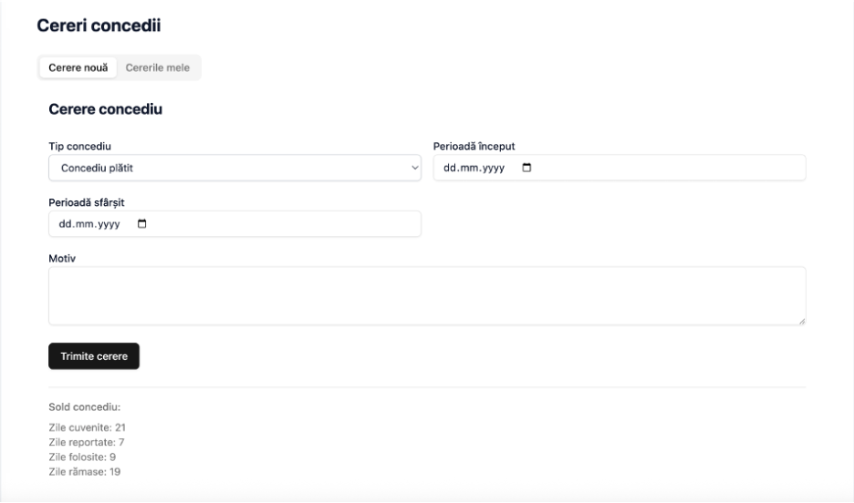Screen dimensions: 854x503
Task: Open calendar picker for Perioadă început
Action: 526,168
